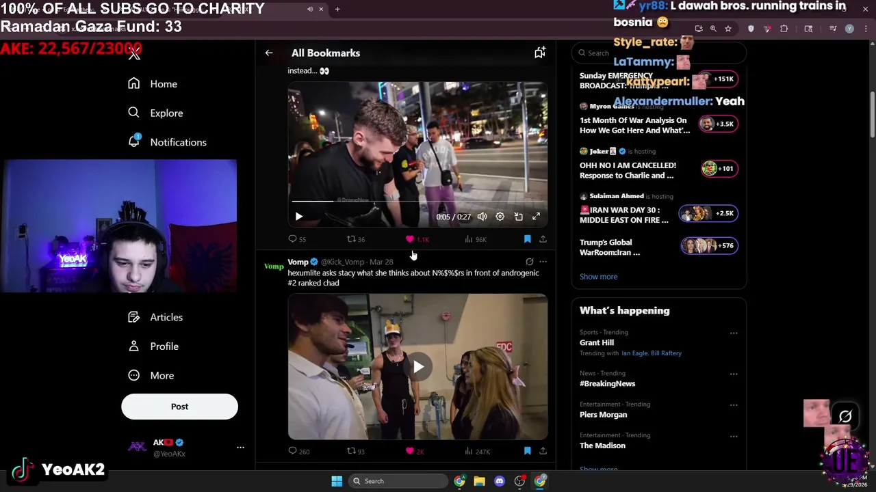Image resolution: width=876 pixels, height=492 pixels.
Task: Open more options for Grant Hill trend
Action: click(734, 333)
